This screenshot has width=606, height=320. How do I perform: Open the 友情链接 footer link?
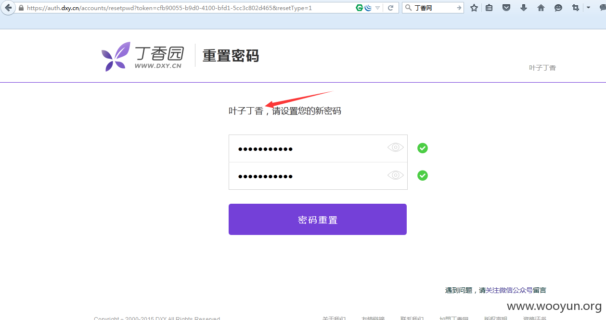(x=373, y=318)
